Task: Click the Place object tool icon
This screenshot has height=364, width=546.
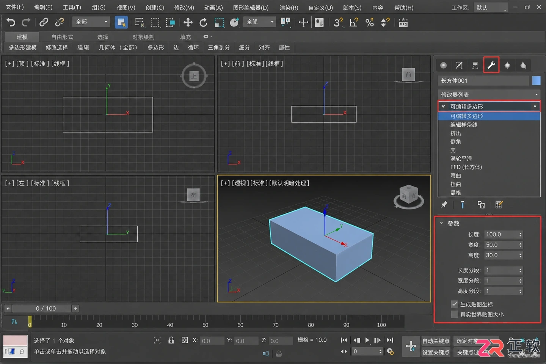Action: pyautogui.click(x=235, y=22)
